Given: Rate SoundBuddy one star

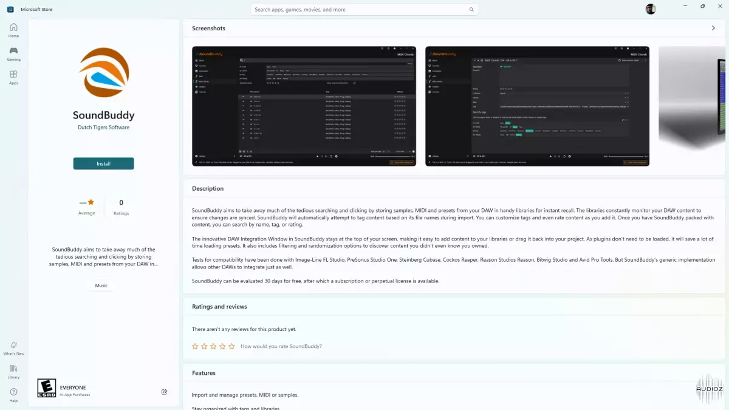Looking at the screenshot, I should click(195, 346).
